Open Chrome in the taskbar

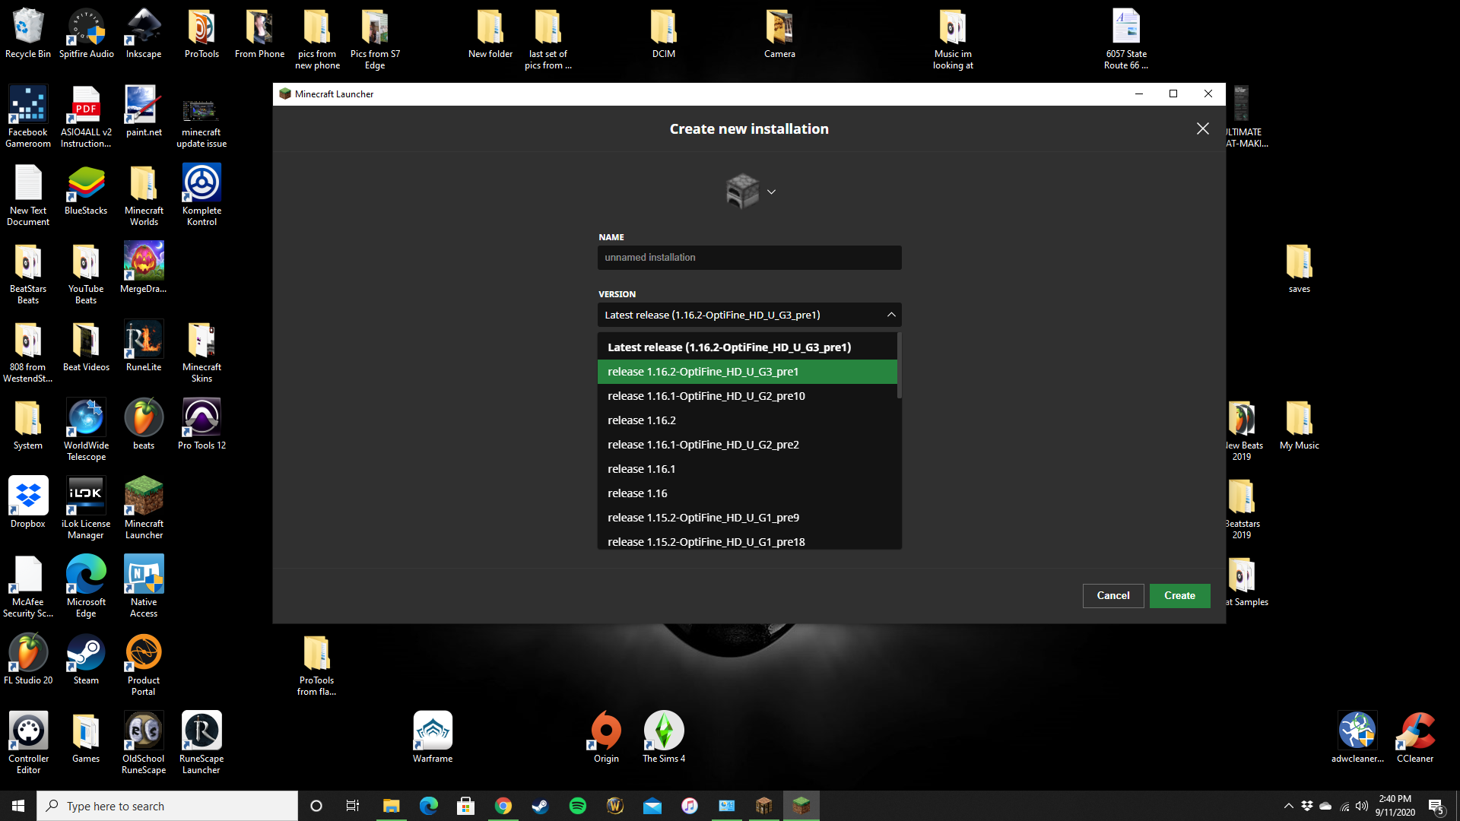pyautogui.click(x=503, y=806)
